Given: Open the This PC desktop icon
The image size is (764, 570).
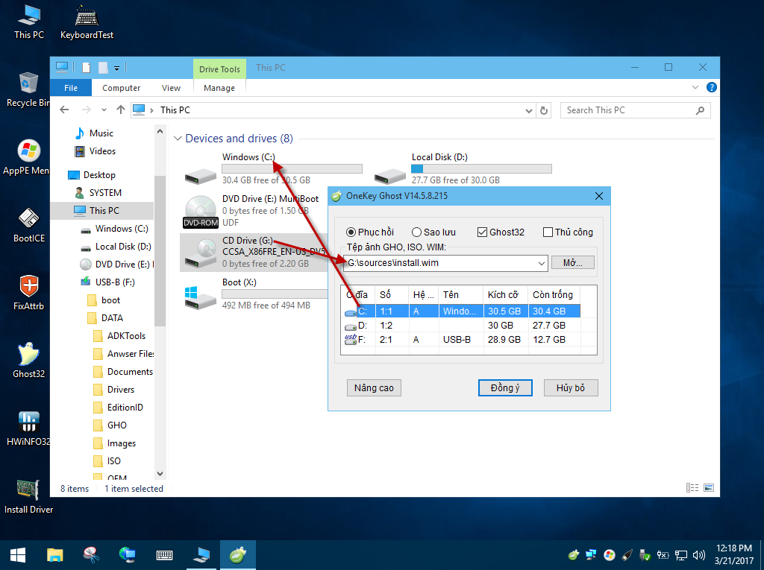Looking at the screenshot, I should coord(29,22).
